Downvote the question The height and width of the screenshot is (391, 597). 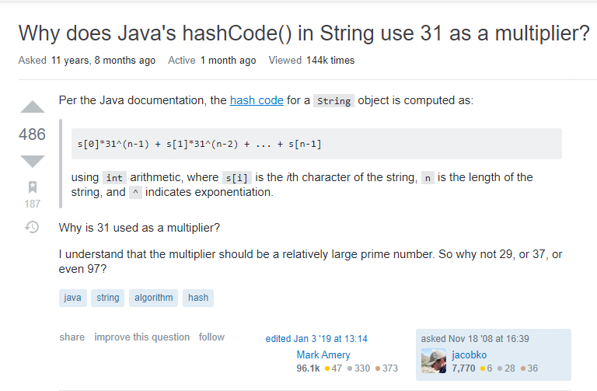click(32, 161)
